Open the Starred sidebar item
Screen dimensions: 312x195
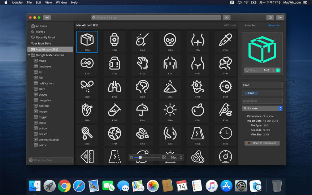pyautogui.click(x=40, y=32)
